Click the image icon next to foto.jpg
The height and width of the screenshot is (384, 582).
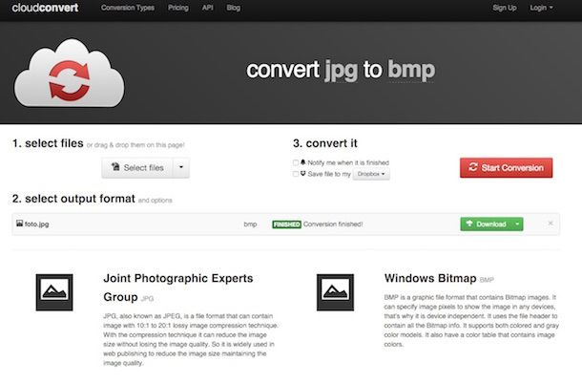point(19,224)
